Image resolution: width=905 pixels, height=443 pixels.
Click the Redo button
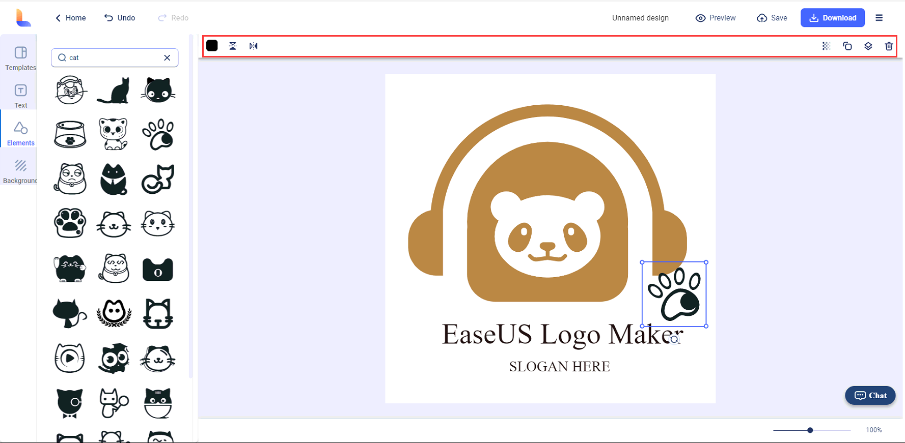pyautogui.click(x=173, y=18)
